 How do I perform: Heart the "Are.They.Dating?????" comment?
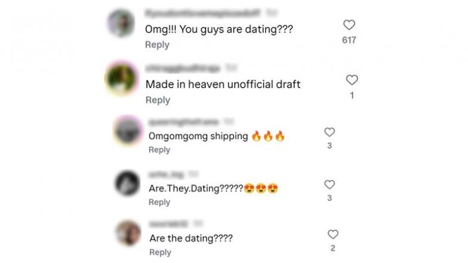330,185
